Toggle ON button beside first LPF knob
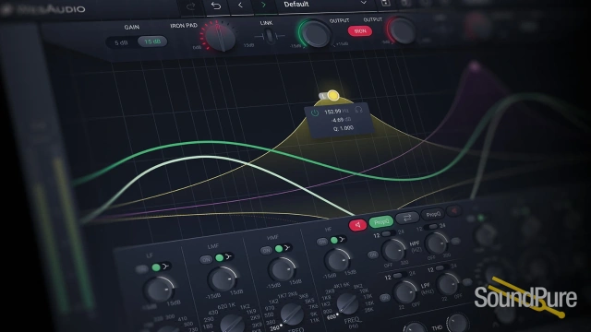The width and height of the screenshot is (591, 332). point(384,298)
